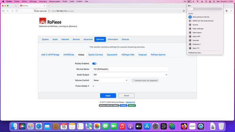Open the Marque-pages menu
The height and width of the screenshot is (132, 235).
[x=54, y=1]
